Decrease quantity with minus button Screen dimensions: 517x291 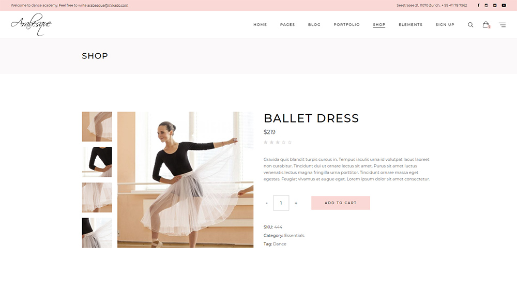click(x=267, y=203)
